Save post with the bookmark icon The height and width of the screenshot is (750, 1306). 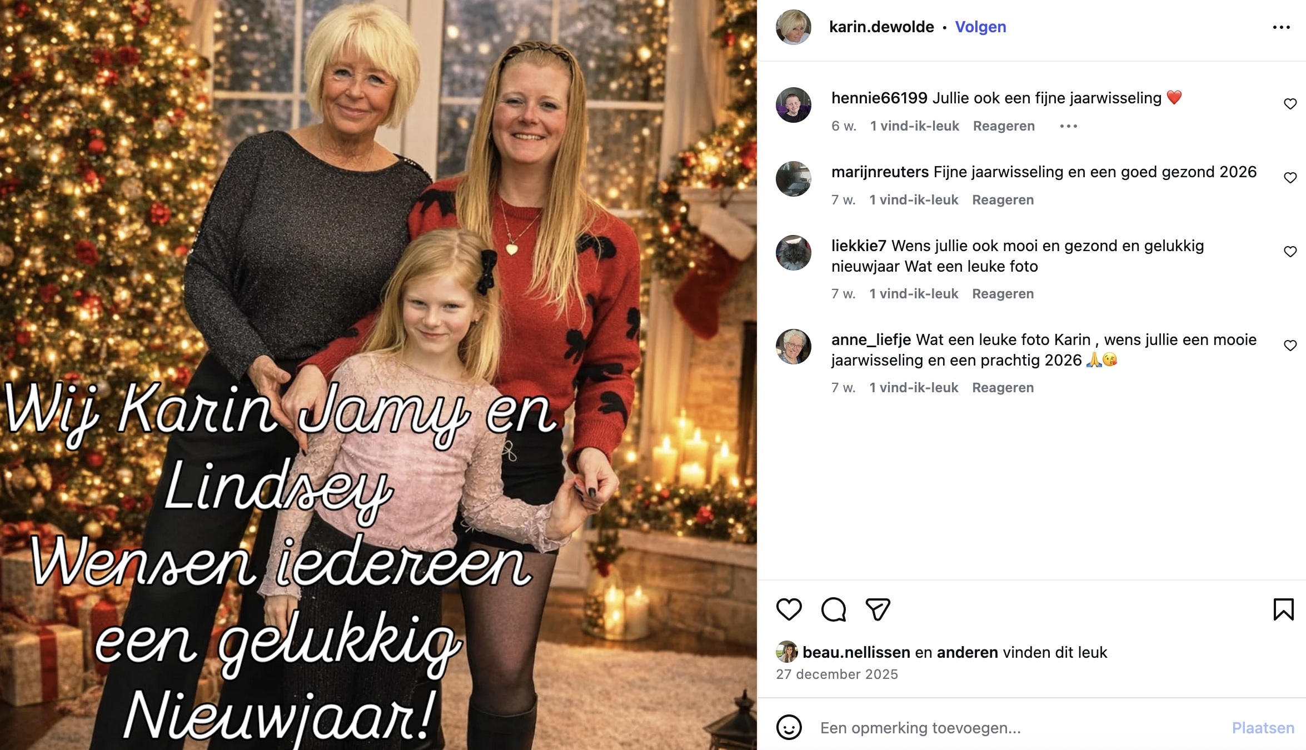(x=1283, y=609)
